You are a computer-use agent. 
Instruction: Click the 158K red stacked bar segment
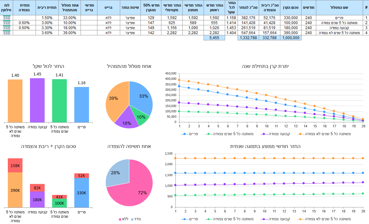point(15,165)
